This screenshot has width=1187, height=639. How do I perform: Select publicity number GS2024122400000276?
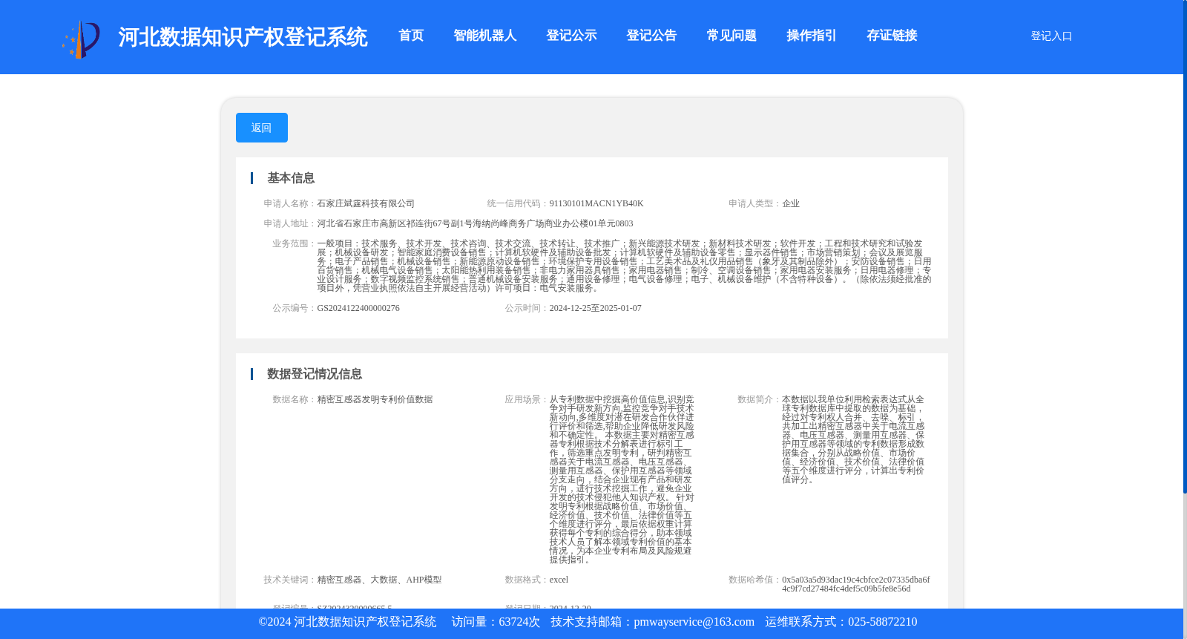pos(358,308)
